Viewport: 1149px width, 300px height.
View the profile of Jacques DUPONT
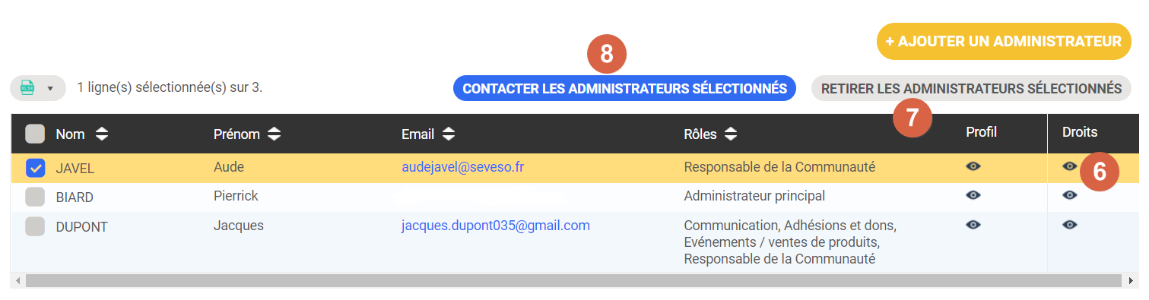point(973,225)
